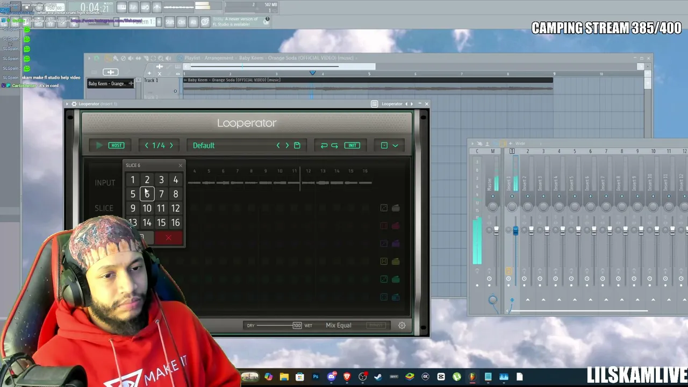Click the green row's folder icon
688x387 pixels.
396,279
